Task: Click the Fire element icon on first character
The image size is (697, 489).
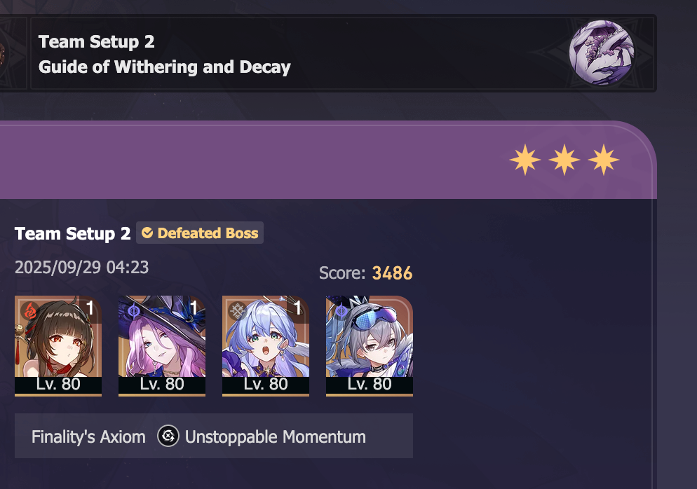Action: click(30, 311)
